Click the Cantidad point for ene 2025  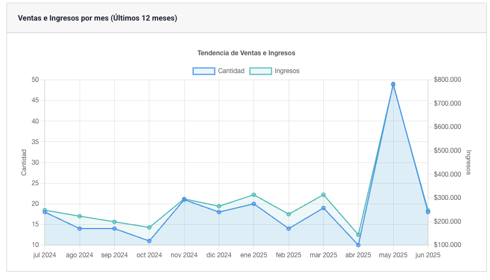click(x=254, y=204)
